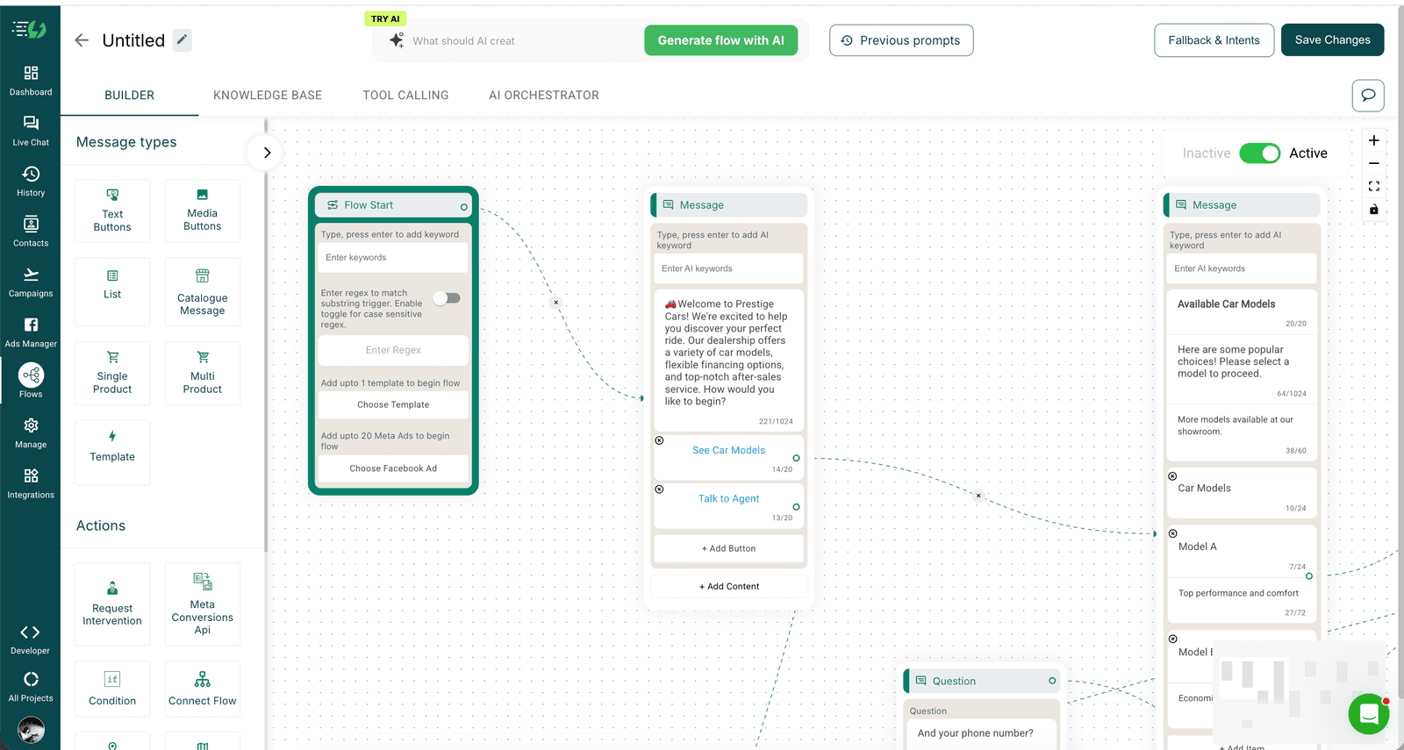Delete connection from Flow Start to Message
The height and width of the screenshot is (750, 1404).
pos(555,303)
